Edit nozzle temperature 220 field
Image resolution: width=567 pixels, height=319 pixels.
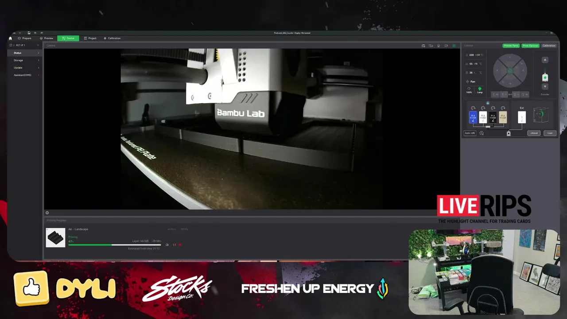(x=474, y=55)
